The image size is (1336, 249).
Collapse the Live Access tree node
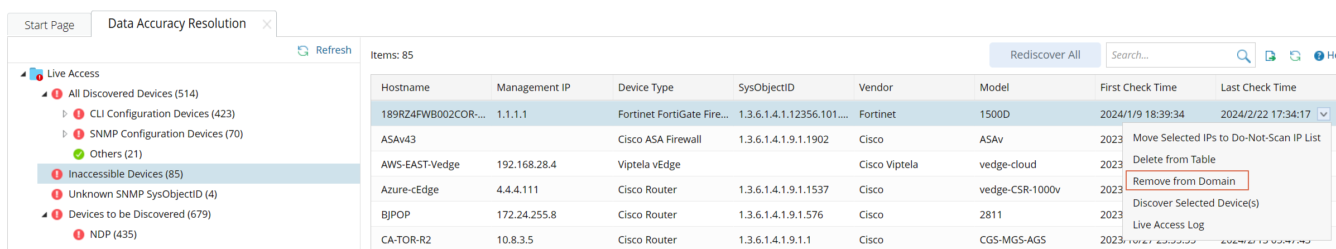[x=23, y=74]
